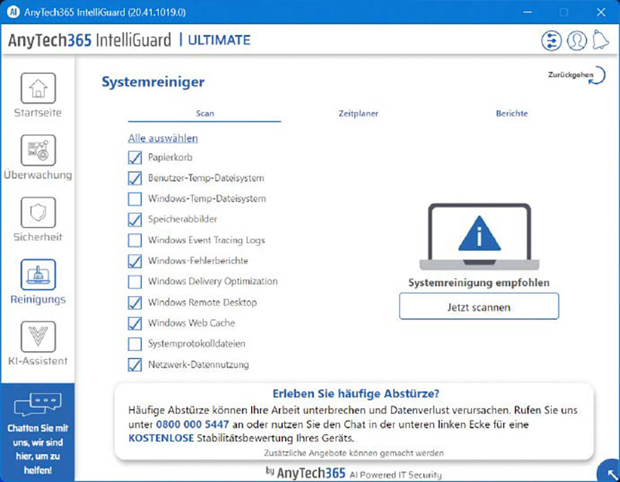The height and width of the screenshot is (482, 620).
Task: Click the KOSTENLOSE highlighted text
Action: (161, 438)
